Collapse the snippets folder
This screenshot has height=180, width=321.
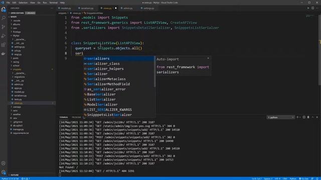point(17,69)
